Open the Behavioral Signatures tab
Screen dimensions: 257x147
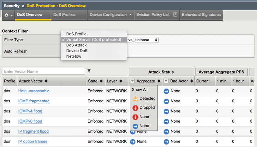point(201,15)
